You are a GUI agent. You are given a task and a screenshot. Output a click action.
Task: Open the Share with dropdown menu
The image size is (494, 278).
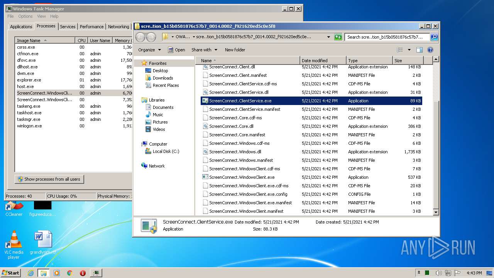(204, 50)
